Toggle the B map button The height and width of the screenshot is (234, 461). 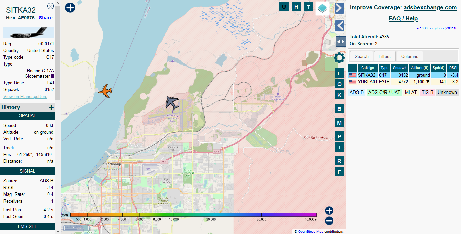340,108
